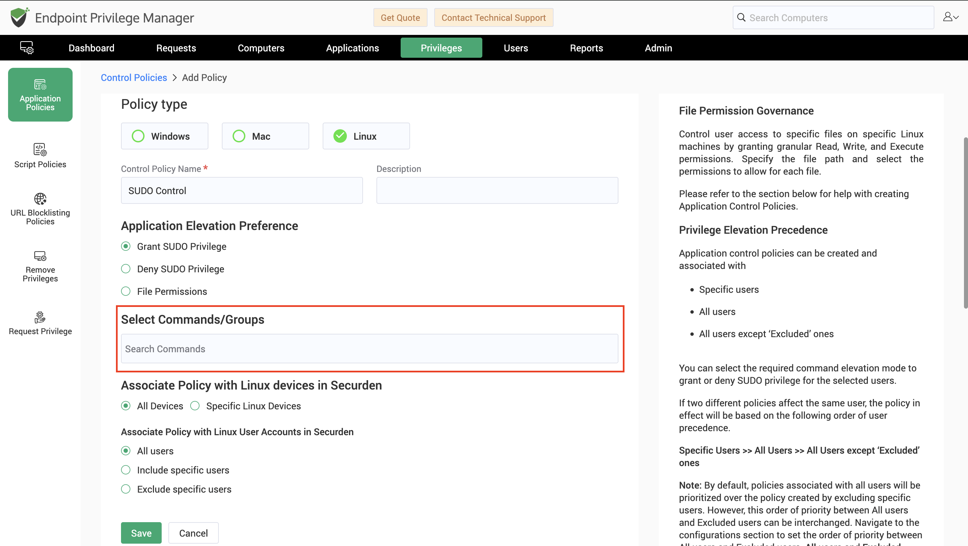968x546 pixels.
Task: Click Contact Technical Support button
Action: (x=494, y=18)
